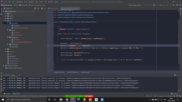Image resolution: width=182 pixels, height=102 pixels.
Task: Click the Git update project icon
Action: pos(164,5)
